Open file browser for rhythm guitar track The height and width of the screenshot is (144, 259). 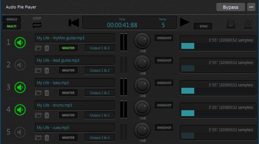click(x=38, y=48)
